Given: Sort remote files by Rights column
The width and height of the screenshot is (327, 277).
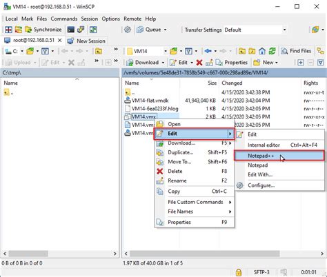Looking at the screenshot, I should pyautogui.click(x=313, y=83).
